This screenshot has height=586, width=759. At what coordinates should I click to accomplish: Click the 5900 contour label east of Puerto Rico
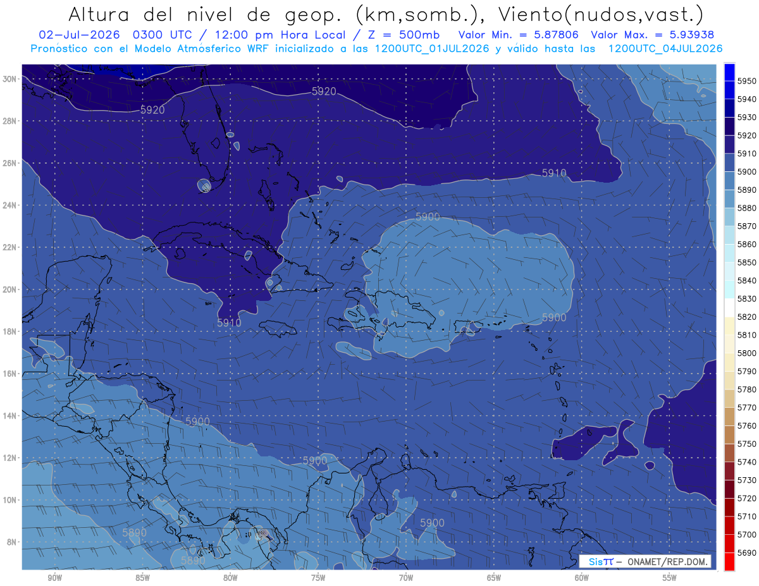(554, 317)
